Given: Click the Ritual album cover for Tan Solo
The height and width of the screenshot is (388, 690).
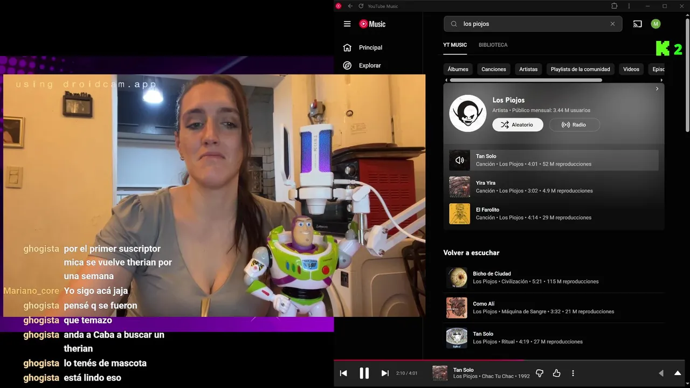Looking at the screenshot, I should click(x=457, y=338).
